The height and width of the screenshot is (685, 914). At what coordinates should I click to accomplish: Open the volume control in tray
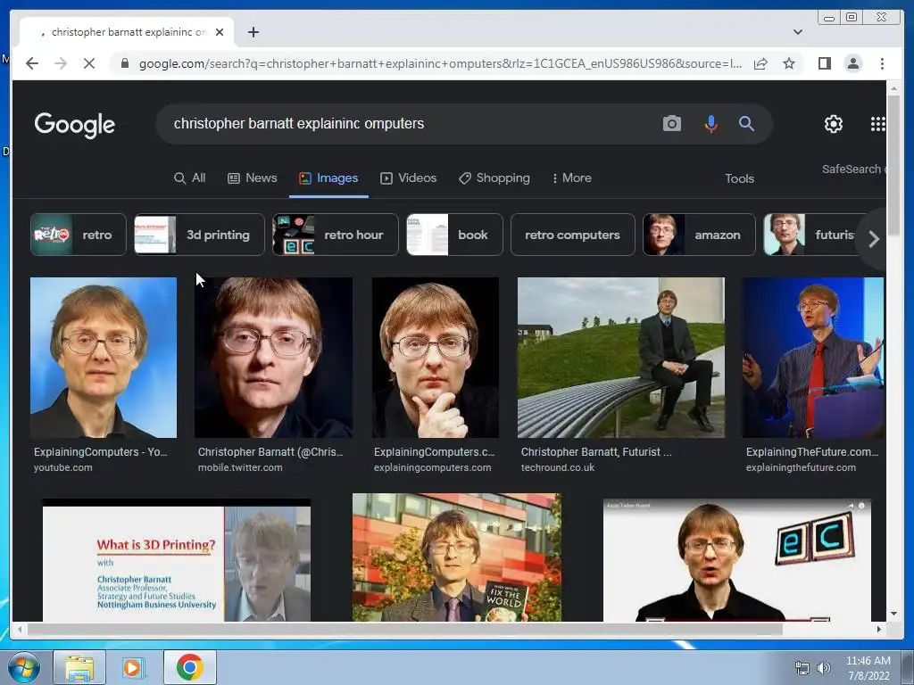823,668
